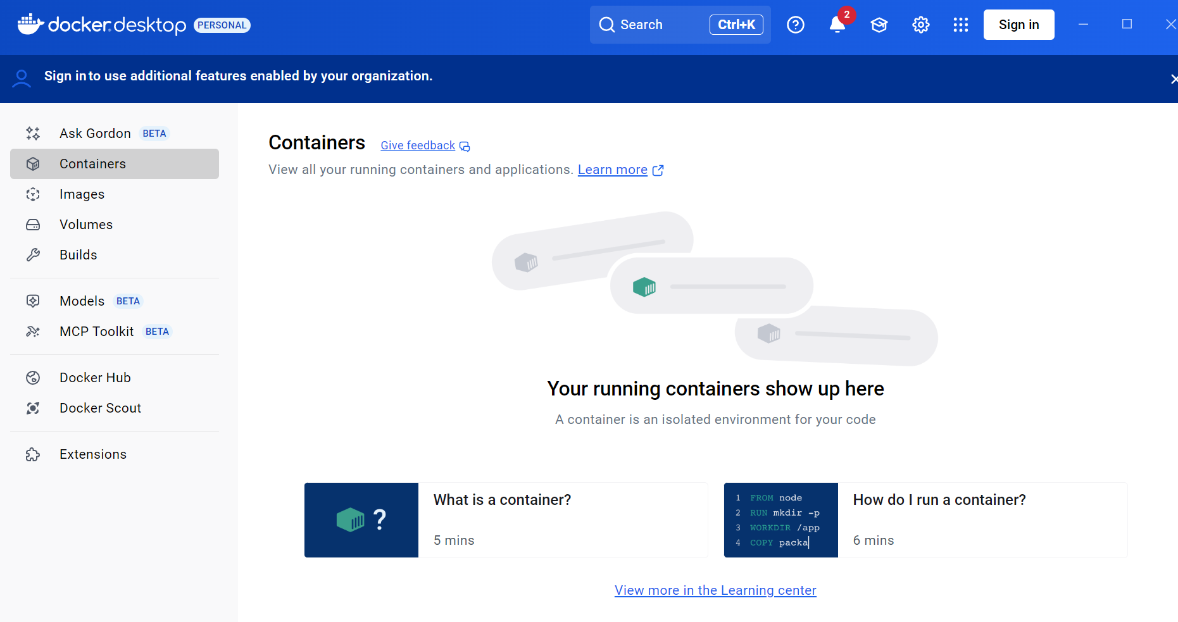Viewport: 1178px width, 622px height.
Task: Click the '5 mins' duration text
Action: click(x=454, y=540)
